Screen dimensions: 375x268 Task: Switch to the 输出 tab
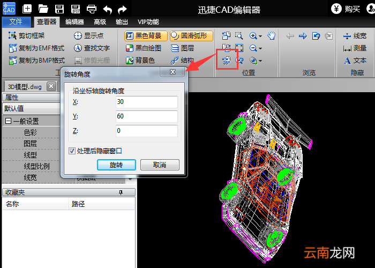click(x=122, y=22)
